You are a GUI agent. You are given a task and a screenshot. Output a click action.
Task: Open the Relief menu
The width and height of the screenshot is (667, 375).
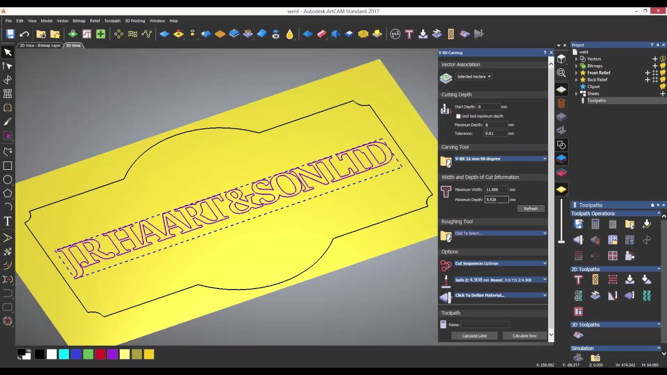click(95, 21)
